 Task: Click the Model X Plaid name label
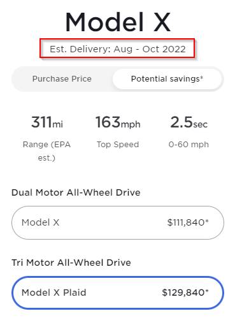click(54, 293)
